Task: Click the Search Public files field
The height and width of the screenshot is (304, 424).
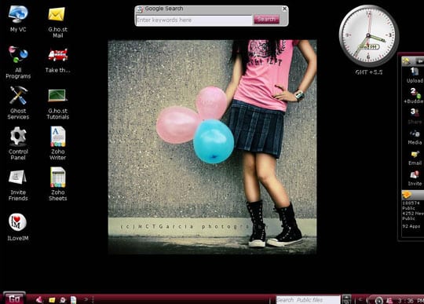Action: pyautogui.click(x=308, y=299)
